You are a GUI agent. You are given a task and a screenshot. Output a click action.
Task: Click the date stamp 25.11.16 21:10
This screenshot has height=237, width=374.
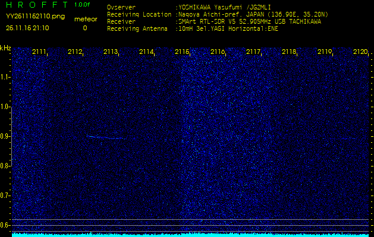click(x=27, y=28)
